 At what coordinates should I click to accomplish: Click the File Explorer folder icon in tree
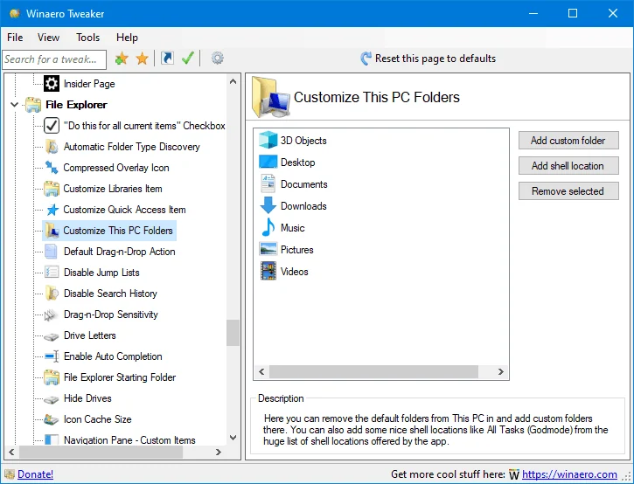(x=33, y=105)
